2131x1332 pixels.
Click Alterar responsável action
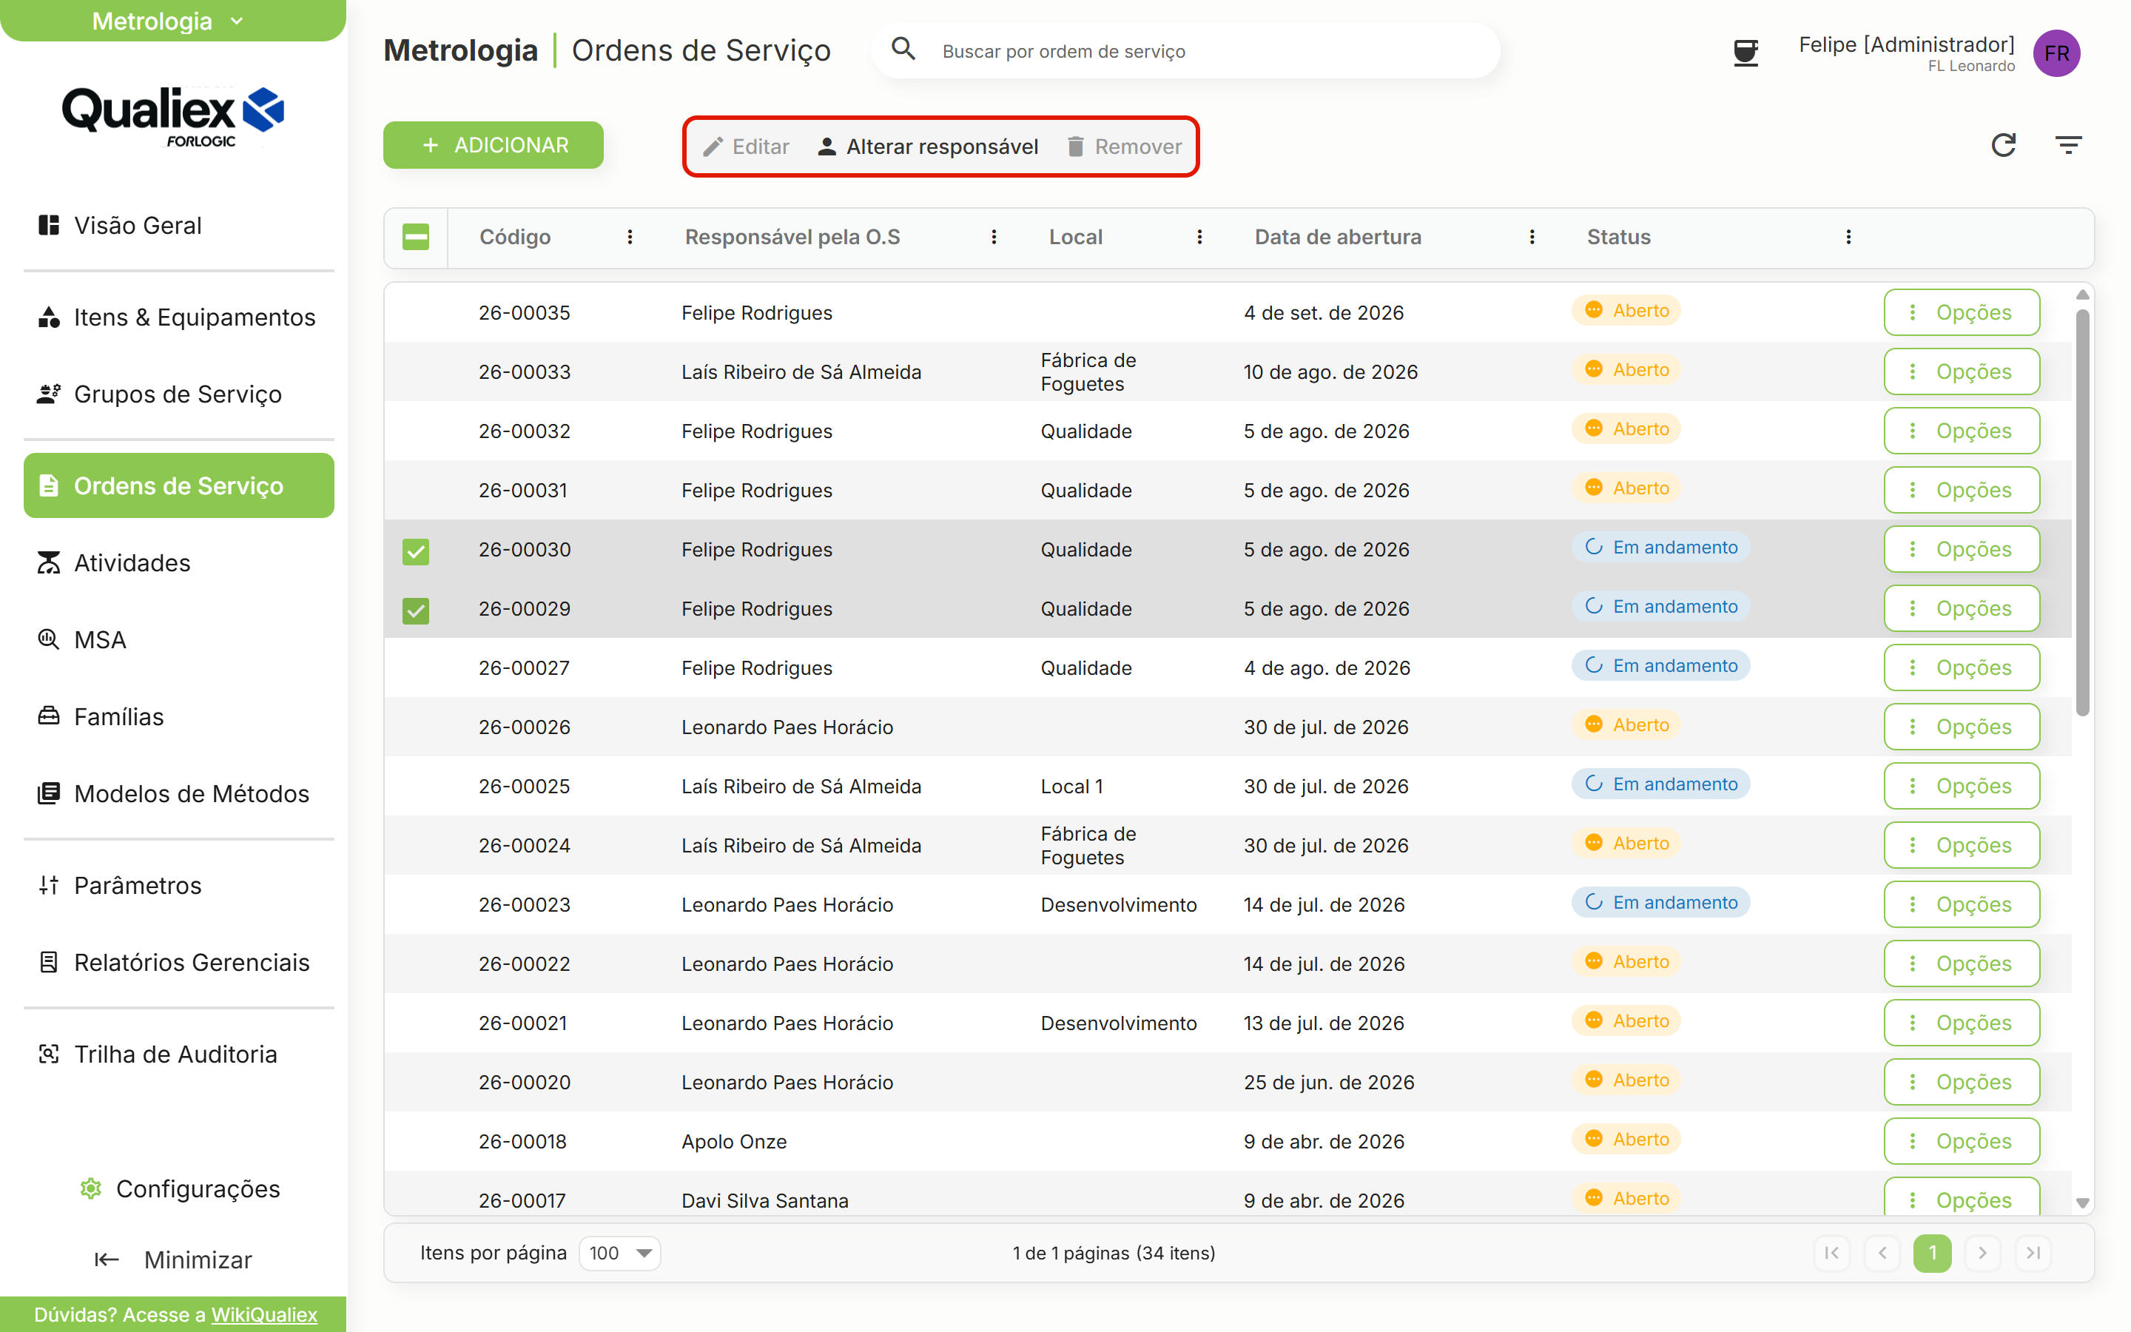pos(927,147)
